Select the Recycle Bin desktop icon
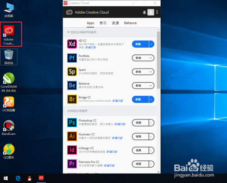227x183 pixels. pyautogui.click(x=9, y=57)
